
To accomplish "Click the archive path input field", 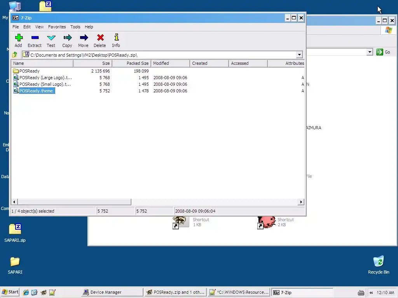I will (x=159, y=55).
